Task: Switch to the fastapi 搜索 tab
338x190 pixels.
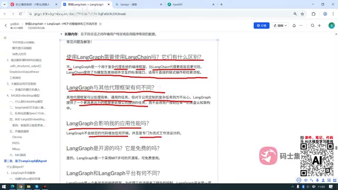Action: point(138,4)
